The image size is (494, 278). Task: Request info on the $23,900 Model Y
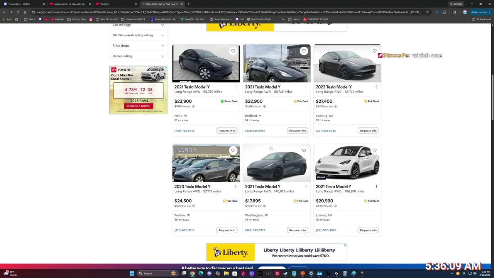click(x=227, y=131)
